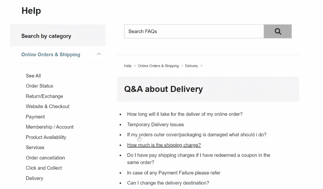The width and height of the screenshot is (323, 189).
Task: Choose Services from the category list
Action: [x=35, y=147]
